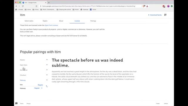Screen dimensions: 188x106
Task: Open Twitter link in footer
Action: click(x=158, y=103)
